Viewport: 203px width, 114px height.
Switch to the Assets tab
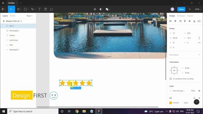13,16
